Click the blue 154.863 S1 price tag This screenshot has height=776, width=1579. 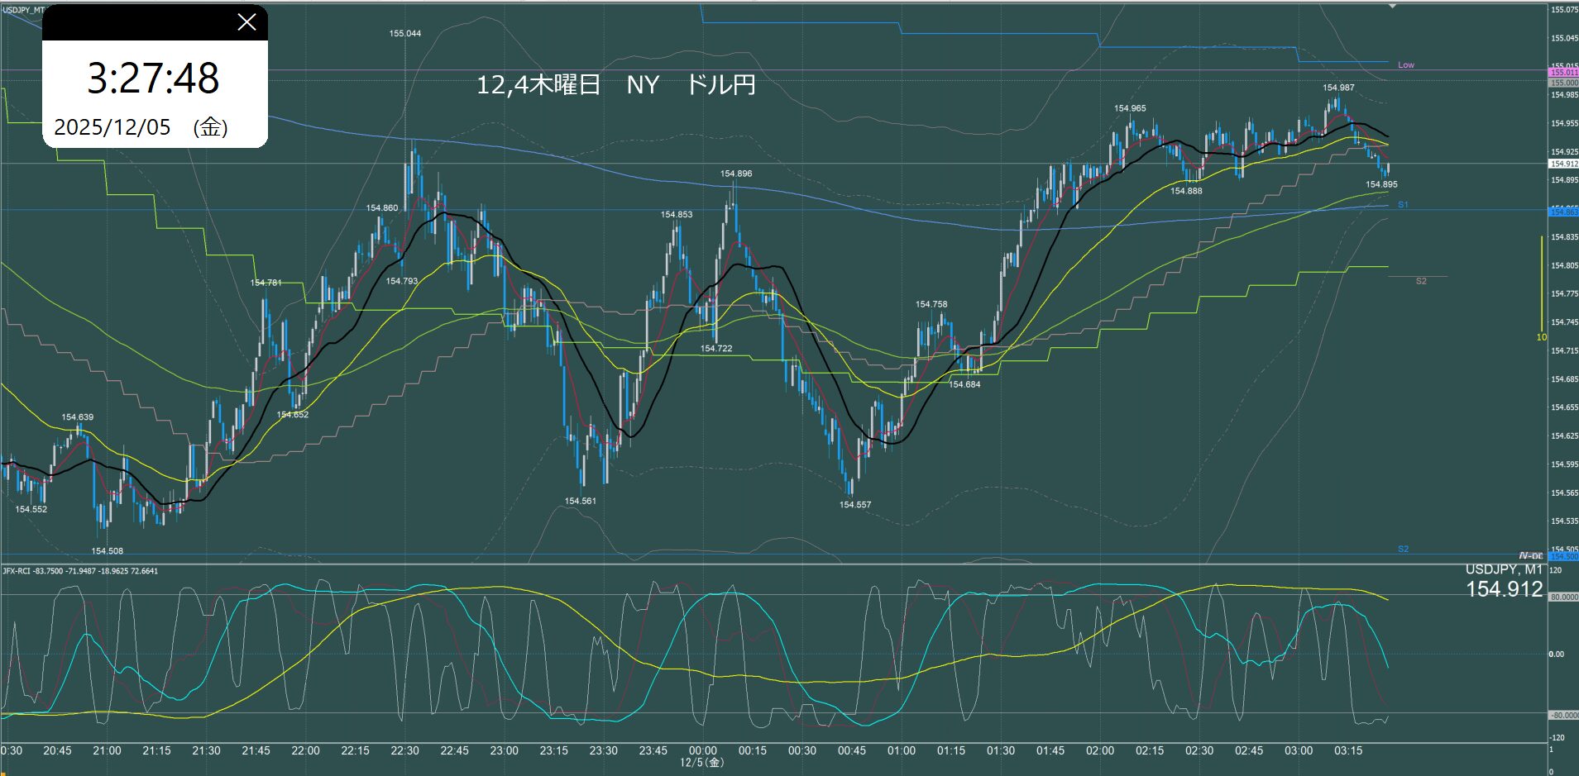click(1562, 212)
